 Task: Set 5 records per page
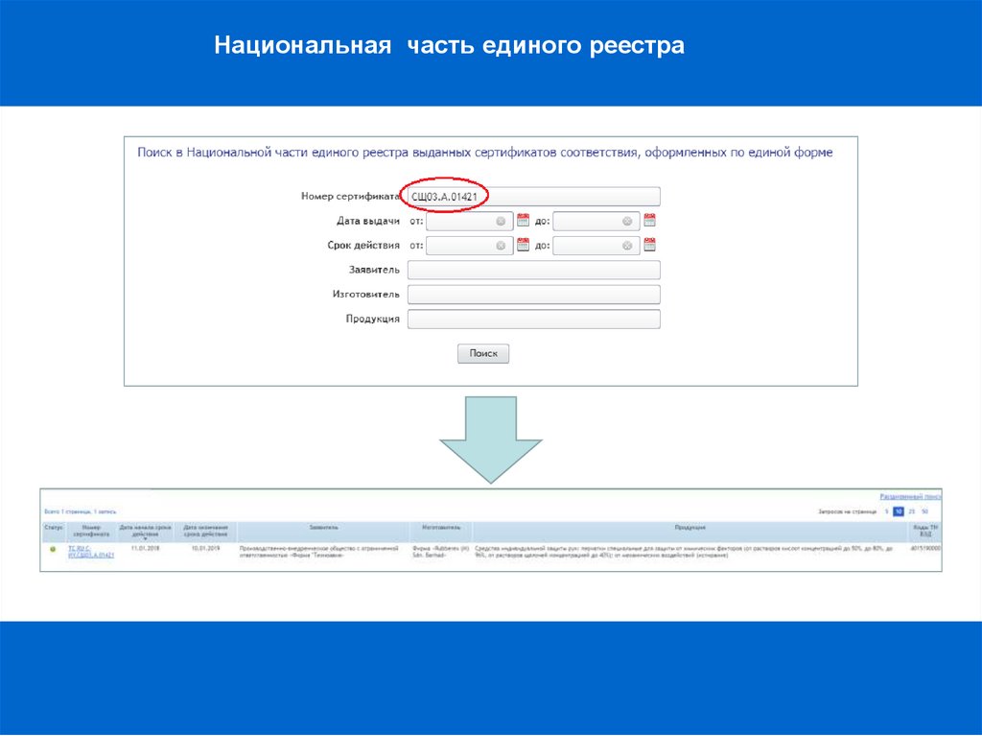(x=886, y=512)
